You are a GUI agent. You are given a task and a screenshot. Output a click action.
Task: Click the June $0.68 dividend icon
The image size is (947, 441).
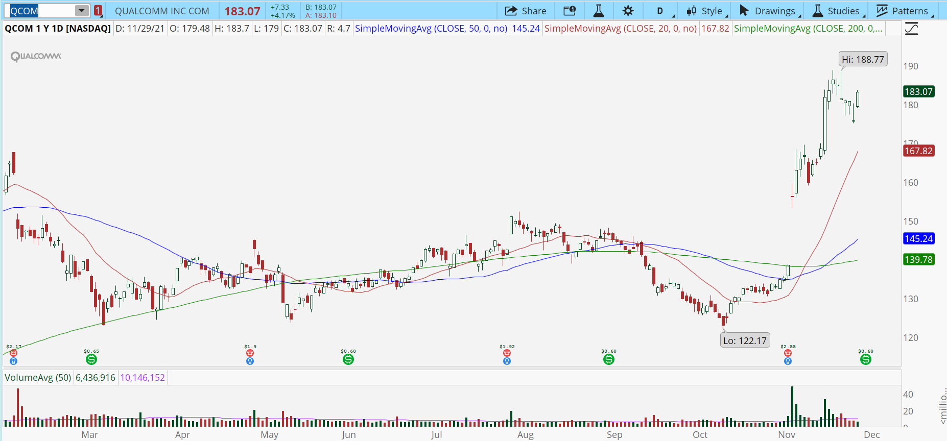[x=348, y=359]
